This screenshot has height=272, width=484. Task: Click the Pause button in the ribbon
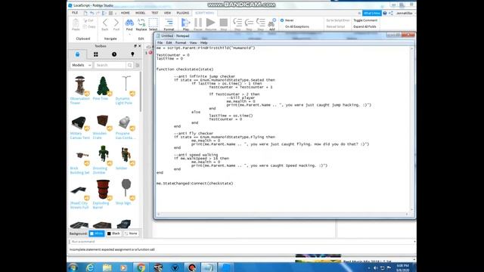[198, 23]
